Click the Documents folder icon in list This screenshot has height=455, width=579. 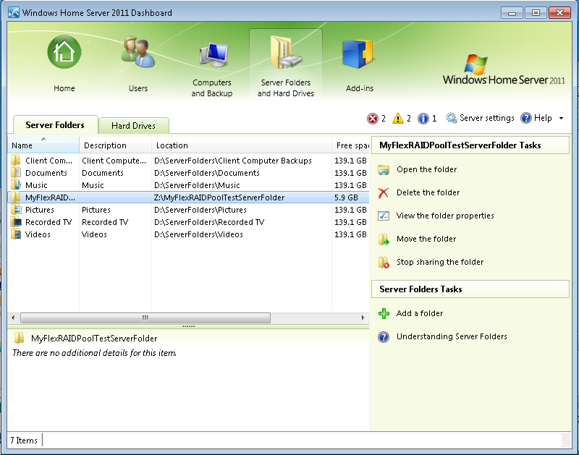pyautogui.click(x=16, y=173)
